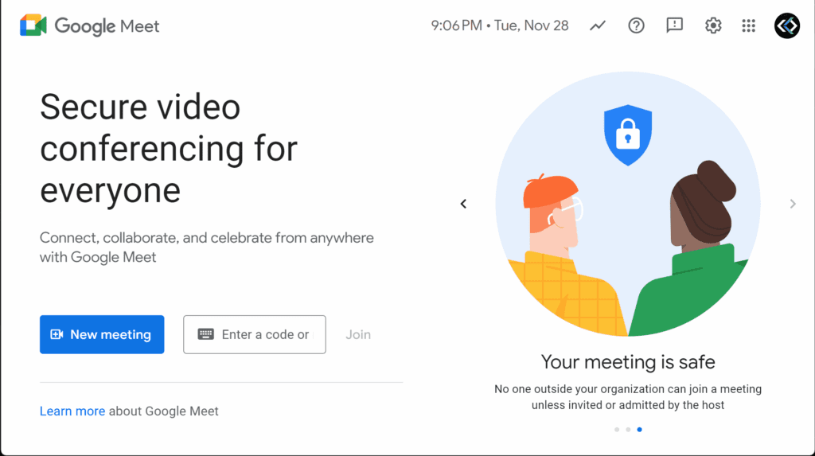Go to the previous carousel slide arrow
Viewport: 815px width, 456px height.
(x=464, y=204)
